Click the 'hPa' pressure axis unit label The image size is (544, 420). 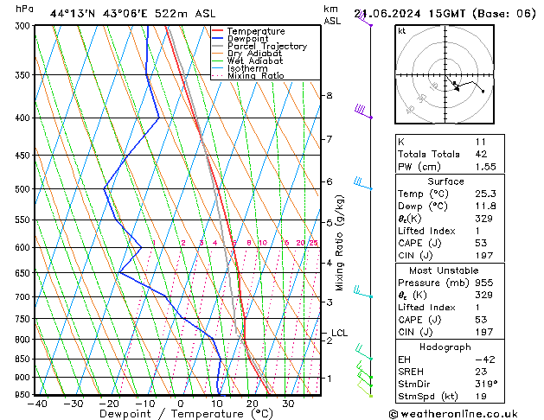tap(24, 9)
